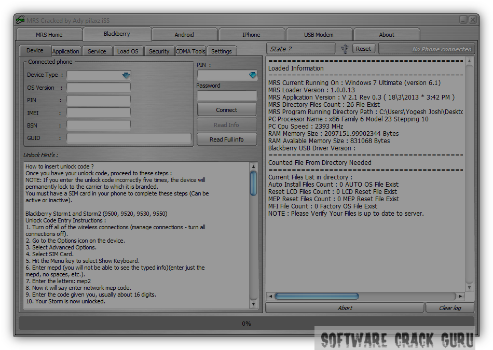Click the 'Loaded Information' heading in log
This screenshot has width=493, height=350.
coord(296,68)
